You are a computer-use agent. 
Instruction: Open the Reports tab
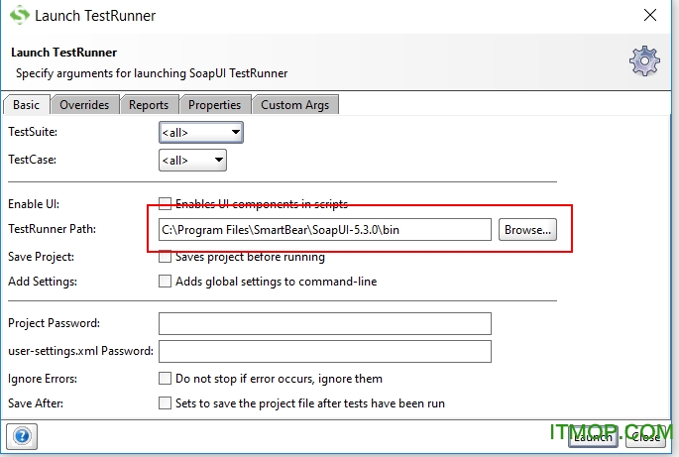point(149,105)
